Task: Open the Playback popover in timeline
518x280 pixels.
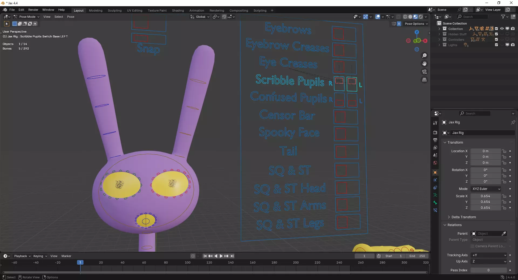Action: 22,256
